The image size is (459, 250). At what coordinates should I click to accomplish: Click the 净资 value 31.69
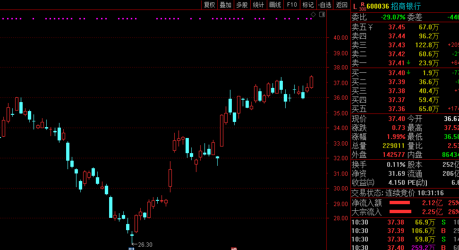pos(397,174)
